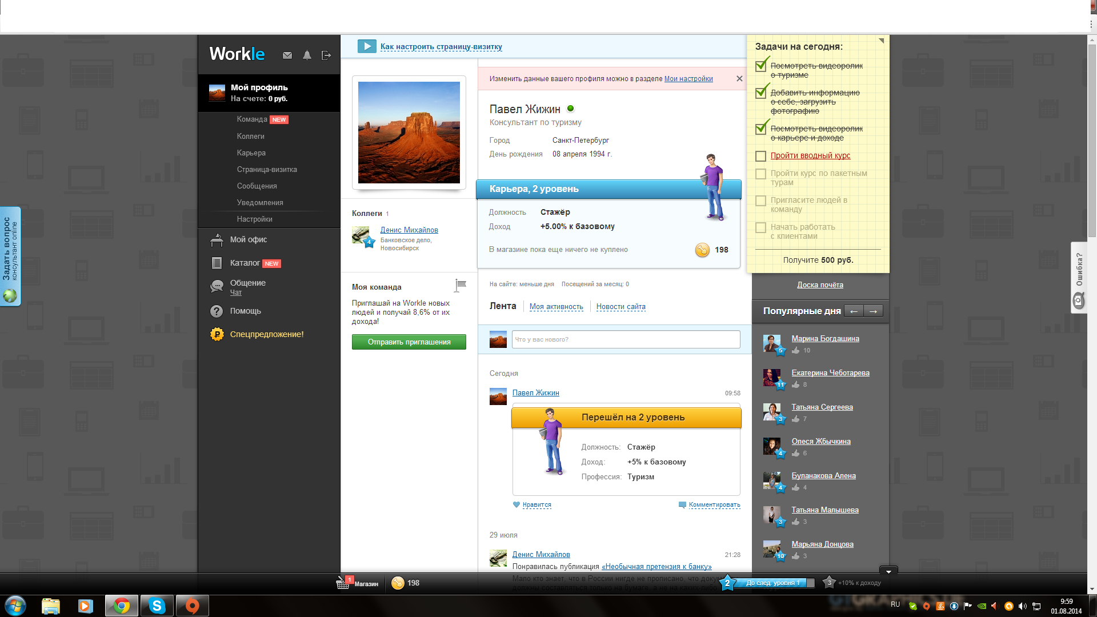Screen dimensions: 1097x617
Task: Click the team flag icon beside Моя команда
Action: pyautogui.click(x=461, y=285)
